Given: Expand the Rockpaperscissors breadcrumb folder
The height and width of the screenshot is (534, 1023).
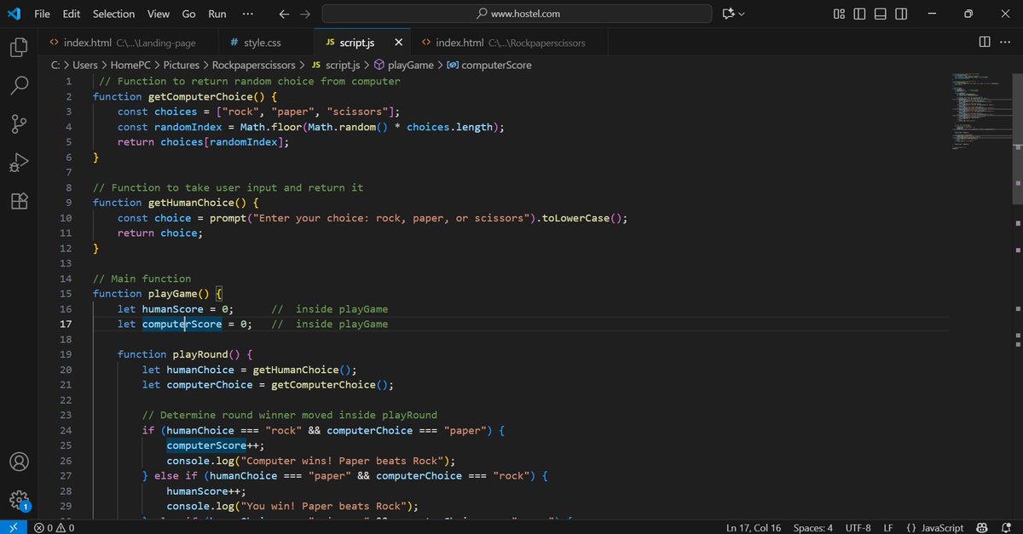Looking at the screenshot, I should (x=253, y=65).
